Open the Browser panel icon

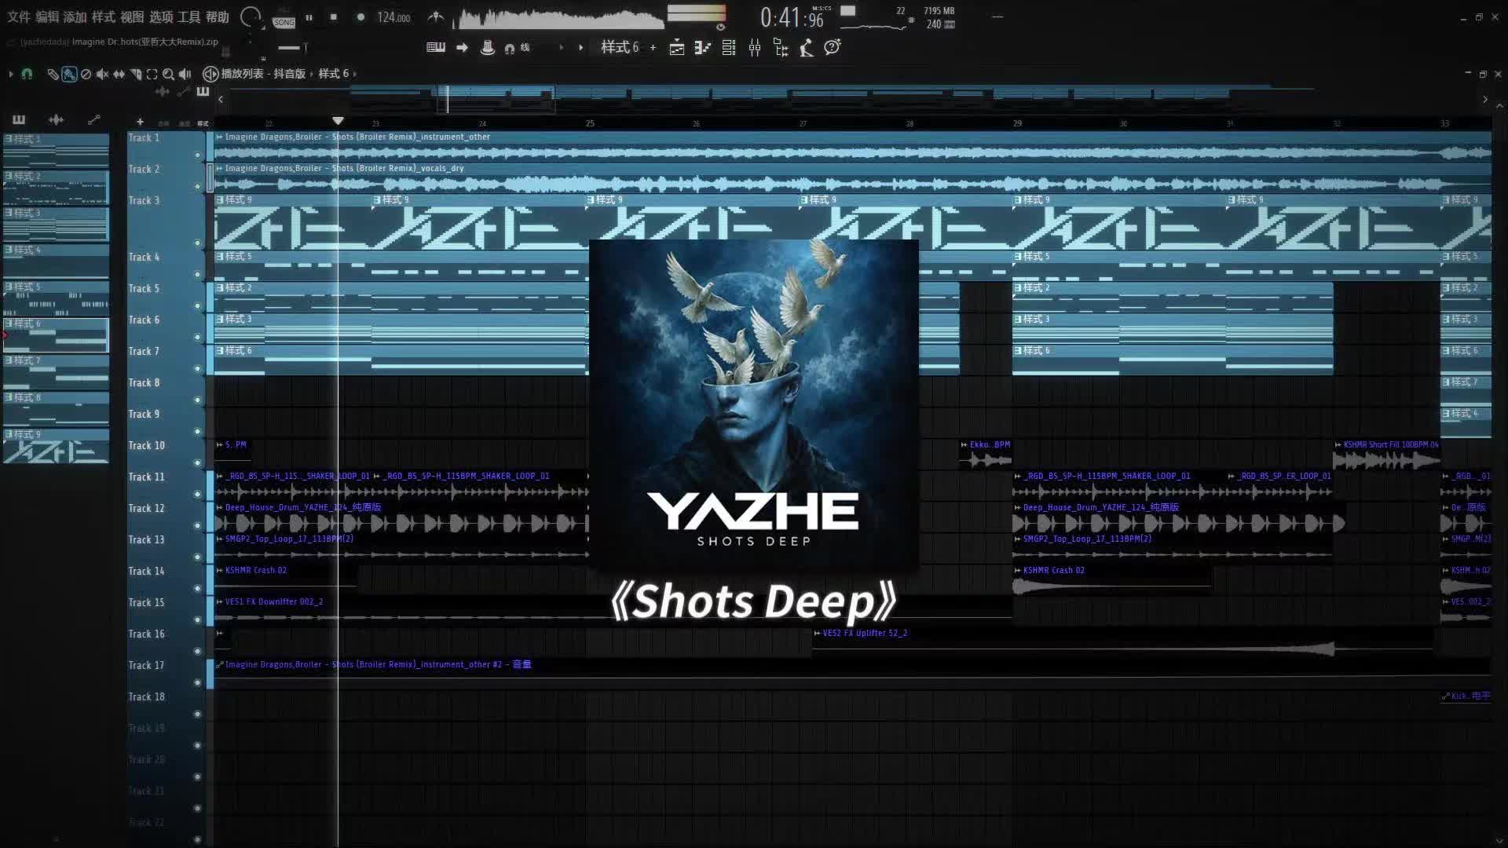[781, 48]
